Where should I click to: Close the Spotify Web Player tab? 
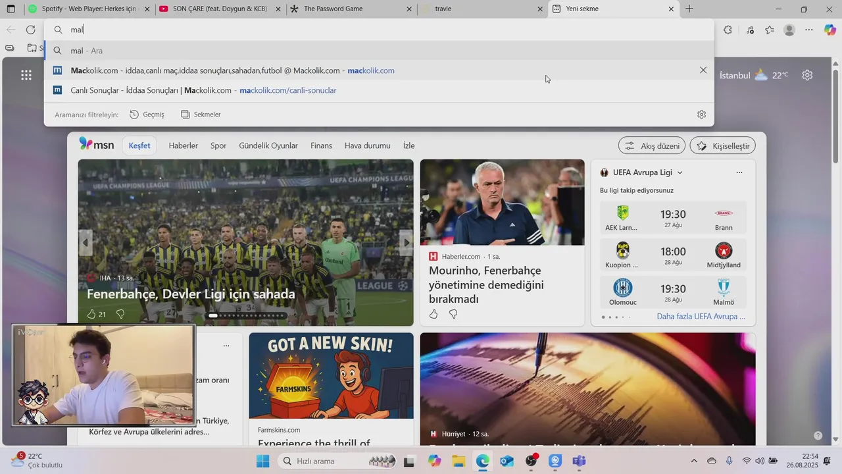[147, 9]
